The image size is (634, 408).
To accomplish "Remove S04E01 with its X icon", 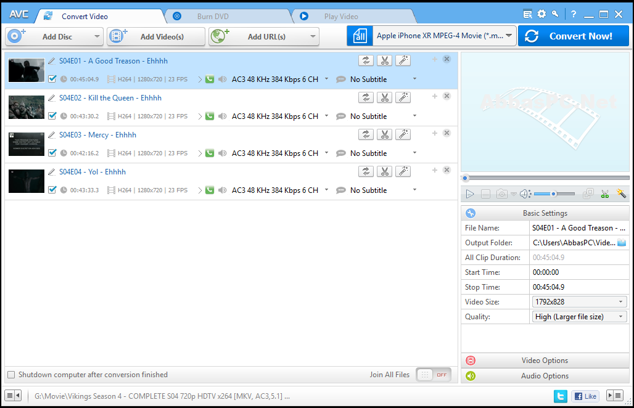I will click(447, 59).
